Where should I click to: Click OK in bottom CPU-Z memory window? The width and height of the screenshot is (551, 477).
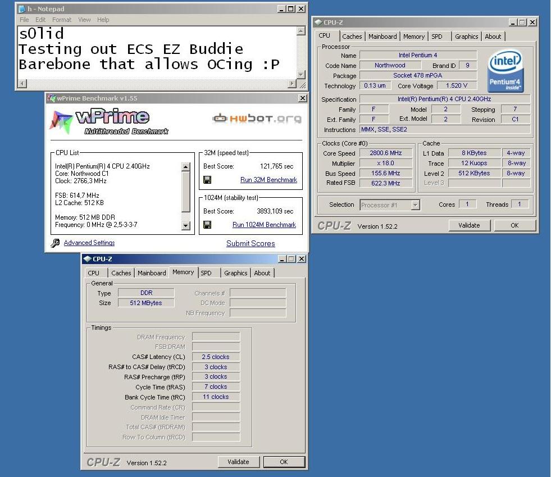284,462
